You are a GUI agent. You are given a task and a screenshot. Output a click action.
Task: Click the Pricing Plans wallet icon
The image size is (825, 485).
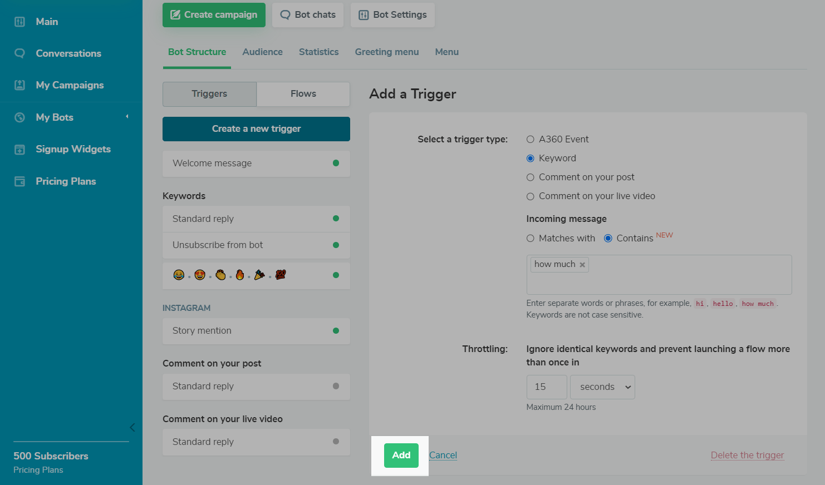19,181
